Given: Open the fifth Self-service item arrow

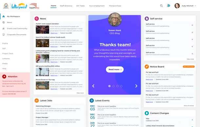Looking at the screenshot, I should coord(192,54).
